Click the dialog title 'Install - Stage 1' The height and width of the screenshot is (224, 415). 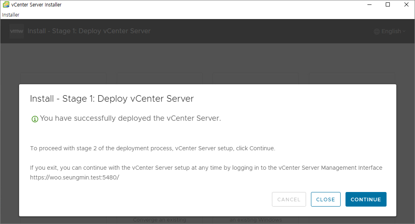pos(112,99)
